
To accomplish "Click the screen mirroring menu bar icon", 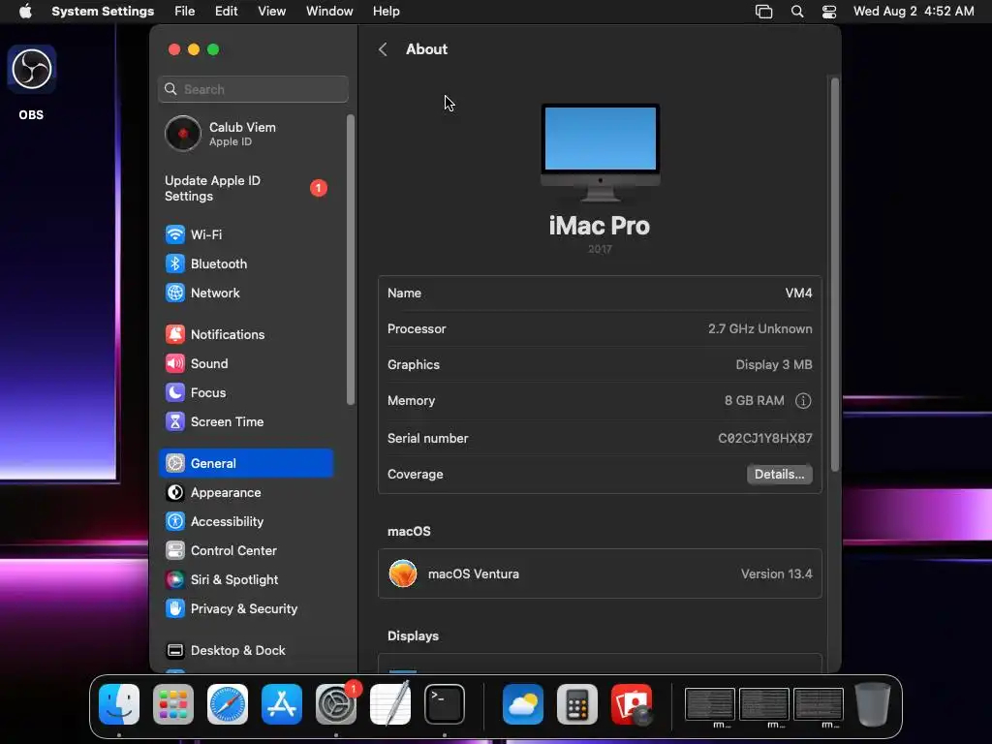I will [763, 12].
